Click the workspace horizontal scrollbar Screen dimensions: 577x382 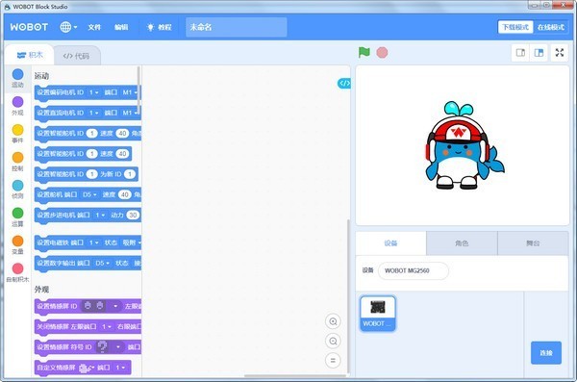pos(295,376)
